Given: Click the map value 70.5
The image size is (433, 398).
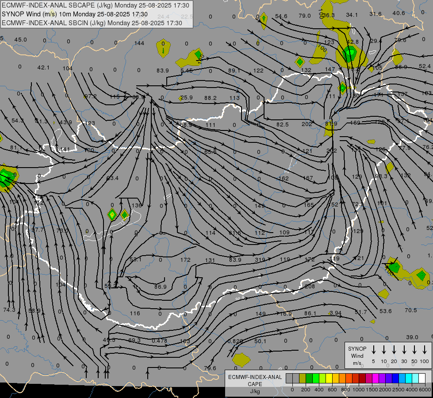Looking at the screenshot, I should (410, 310).
